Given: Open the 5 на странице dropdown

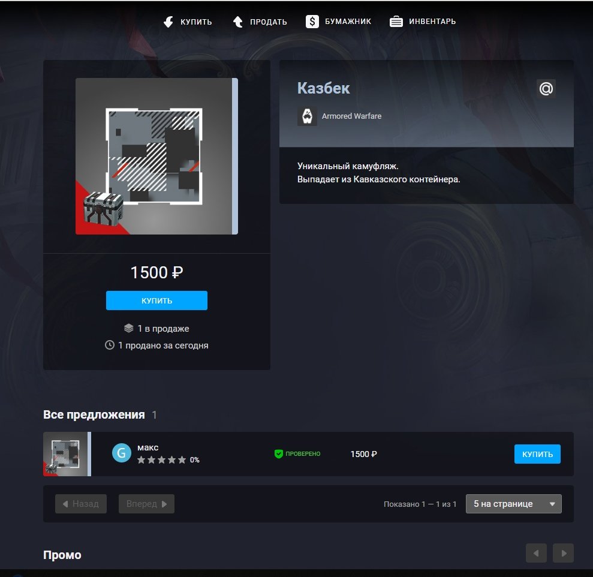Looking at the screenshot, I should click(514, 504).
